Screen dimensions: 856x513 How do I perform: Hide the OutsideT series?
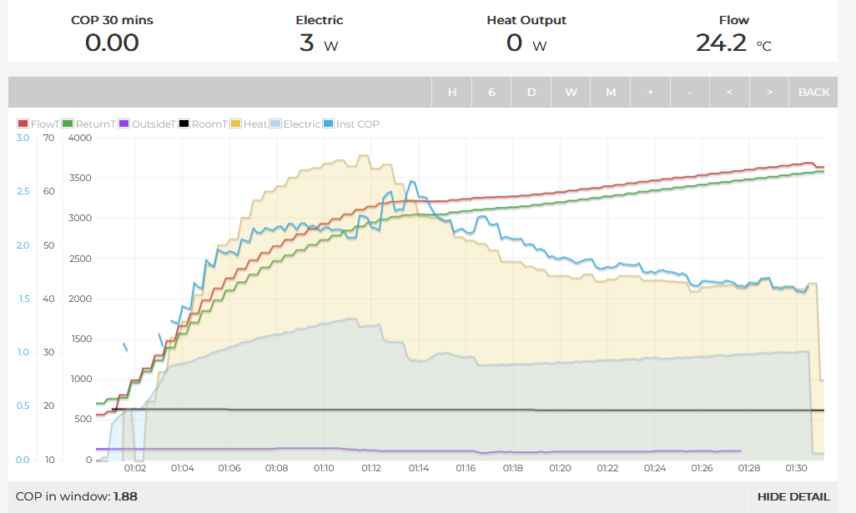coord(147,124)
